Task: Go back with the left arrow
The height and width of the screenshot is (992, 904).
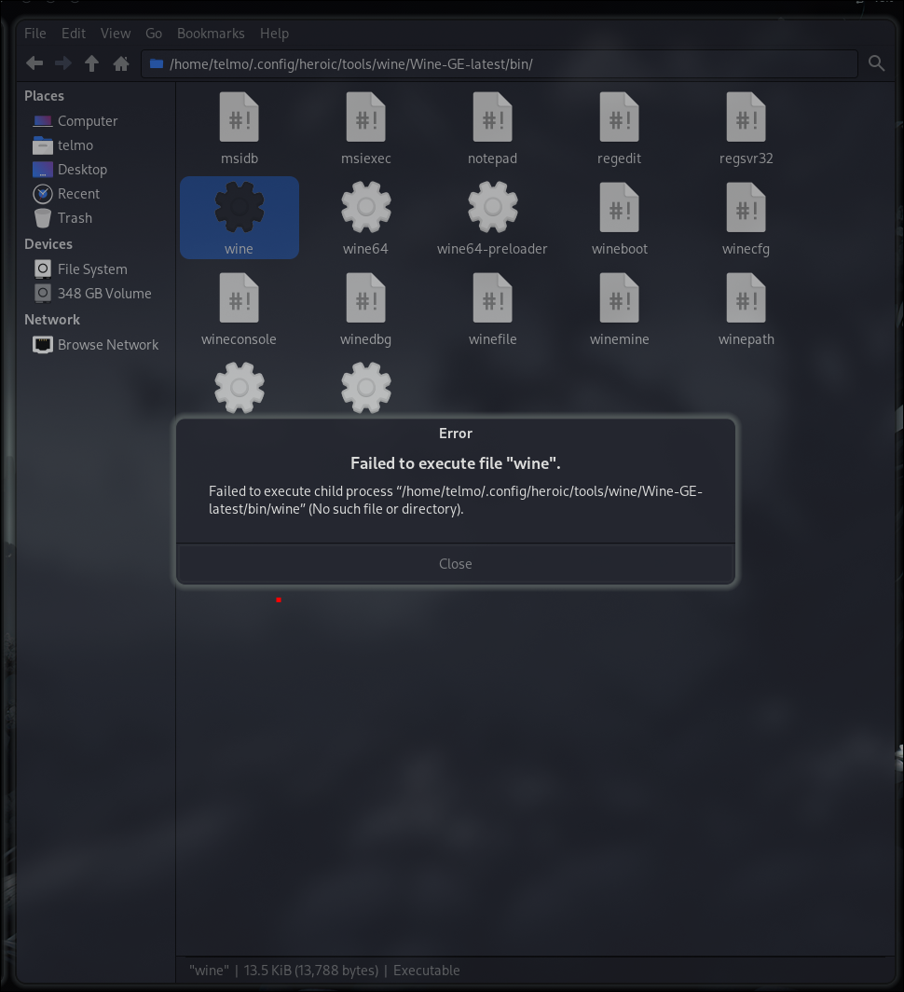Action: (x=34, y=63)
